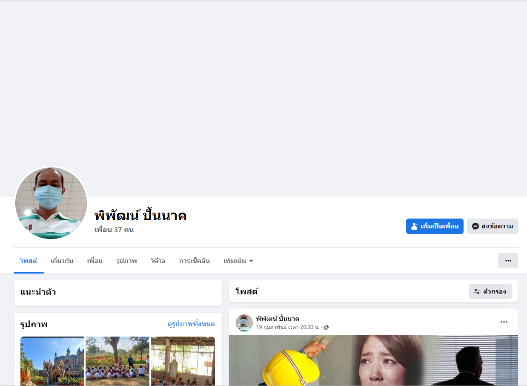Open the post image with yellow helmet

click(373, 360)
